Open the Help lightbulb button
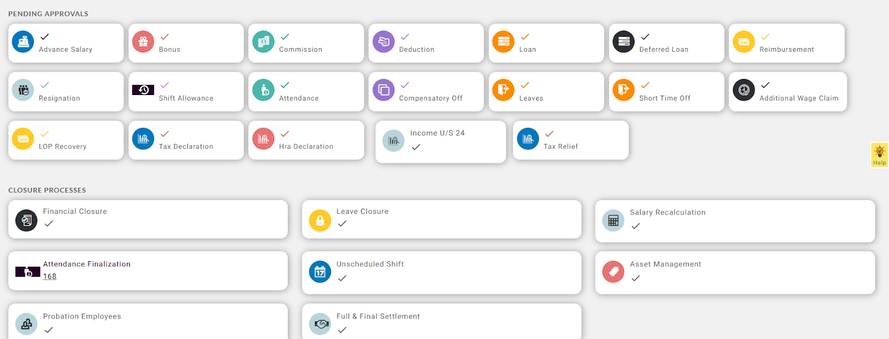This screenshot has width=889, height=339. click(879, 154)
